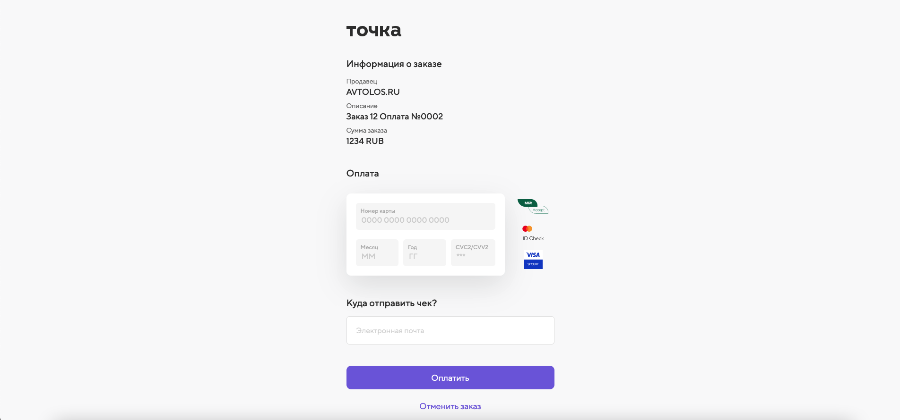Click the Mastercard ID Check logo
The image size is (900, 420).
(533, 233)
